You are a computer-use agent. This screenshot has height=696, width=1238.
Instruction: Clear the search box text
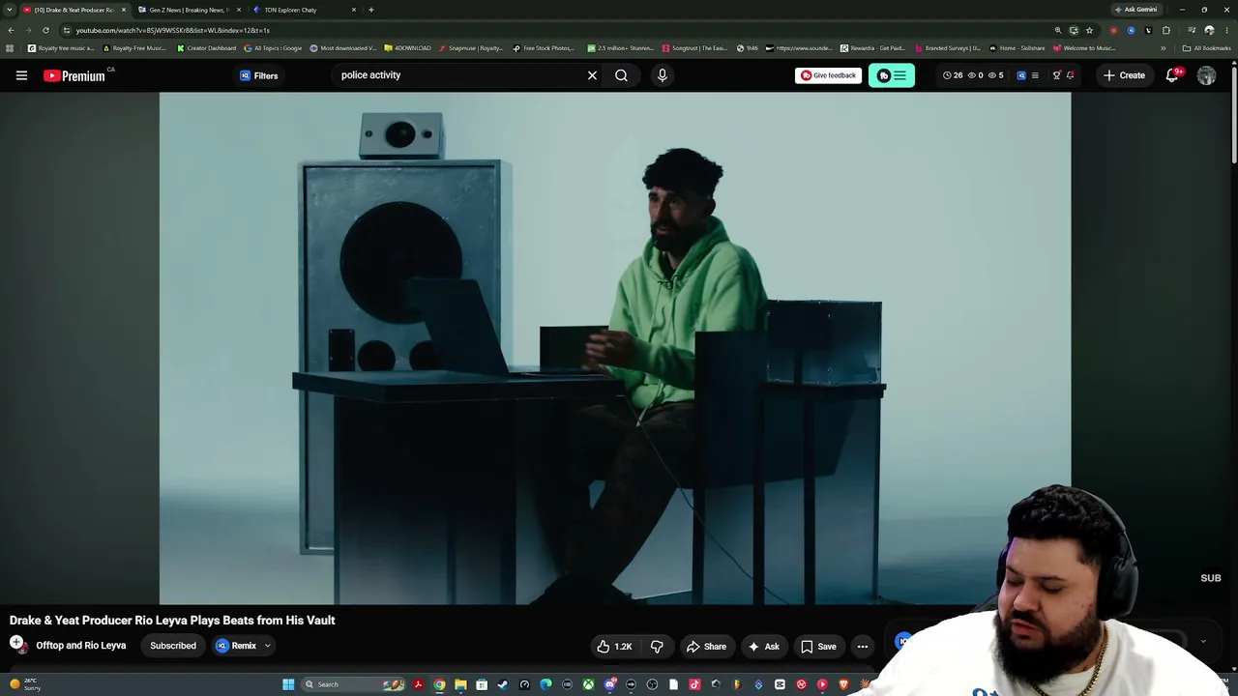[x=592, y=75]
